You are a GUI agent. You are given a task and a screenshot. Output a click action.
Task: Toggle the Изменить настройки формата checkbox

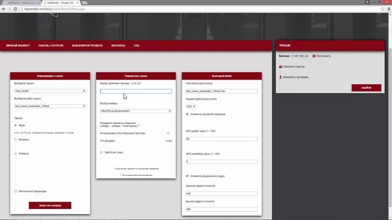(187, 114)
